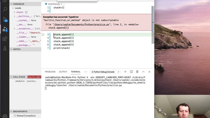The width and height of the screenshot is (210, 118).
Task: Select the __package__ variable row
Action: [x=26, y=45]
